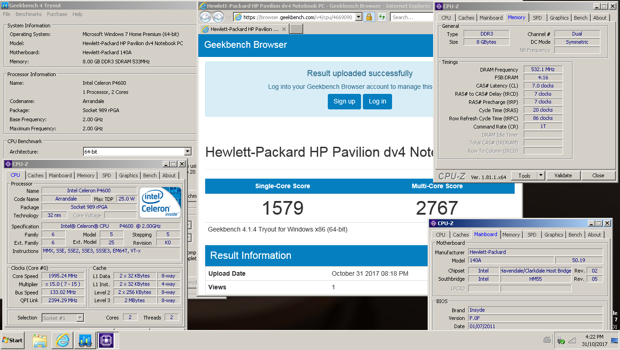
Task: Click the Level 3 cache value 2 MBytes
Action: (x=135, y=300)
